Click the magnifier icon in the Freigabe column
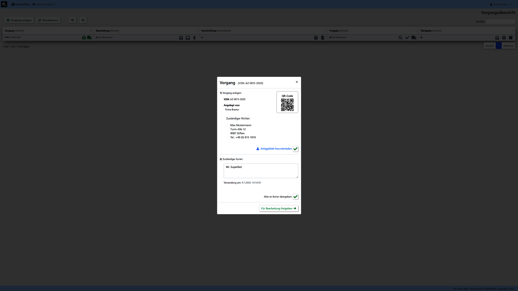Screen dimensions: 518x291 point(400,38)
